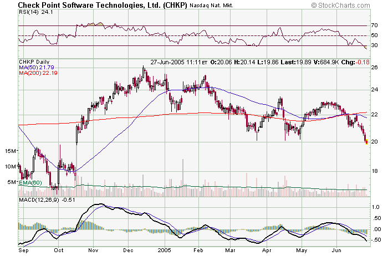This screenshot has width=388, height=256.
Task: Click the O:20.06 open value
Action: [221, 62]
